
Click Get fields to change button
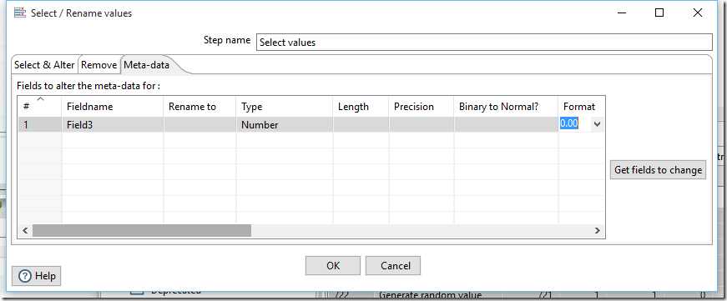click(x=658, y=170)
